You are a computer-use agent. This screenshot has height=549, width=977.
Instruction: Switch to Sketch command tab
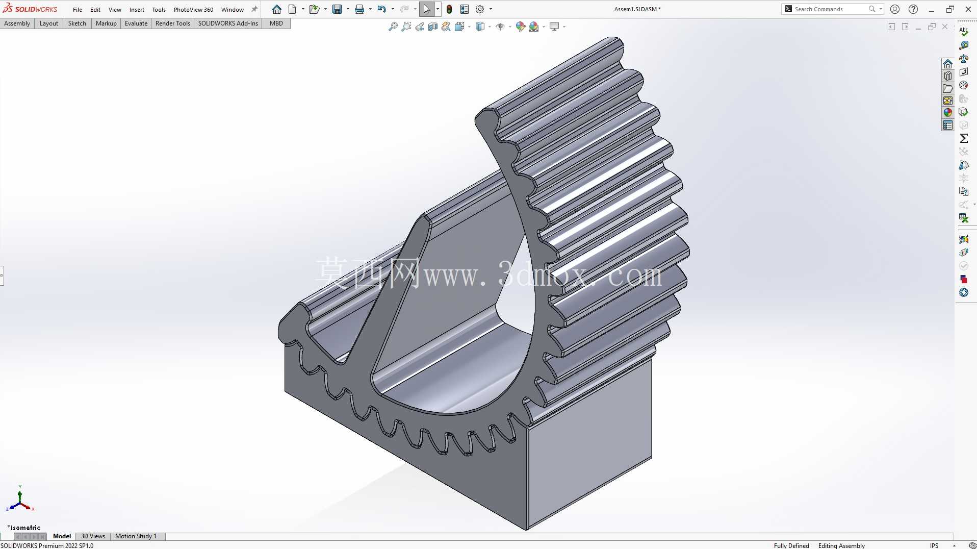click(77, 23)
